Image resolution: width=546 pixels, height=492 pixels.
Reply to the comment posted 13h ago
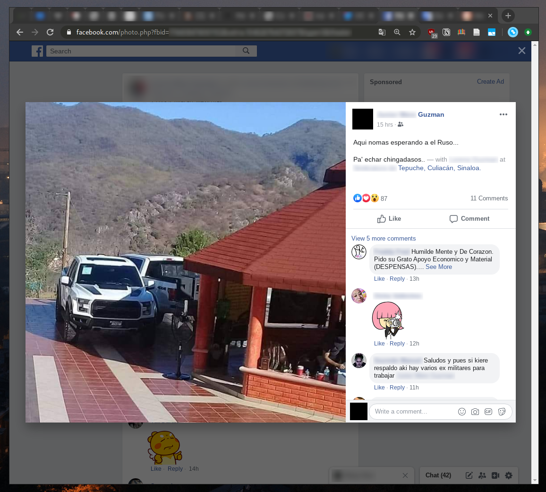point(397,279)
